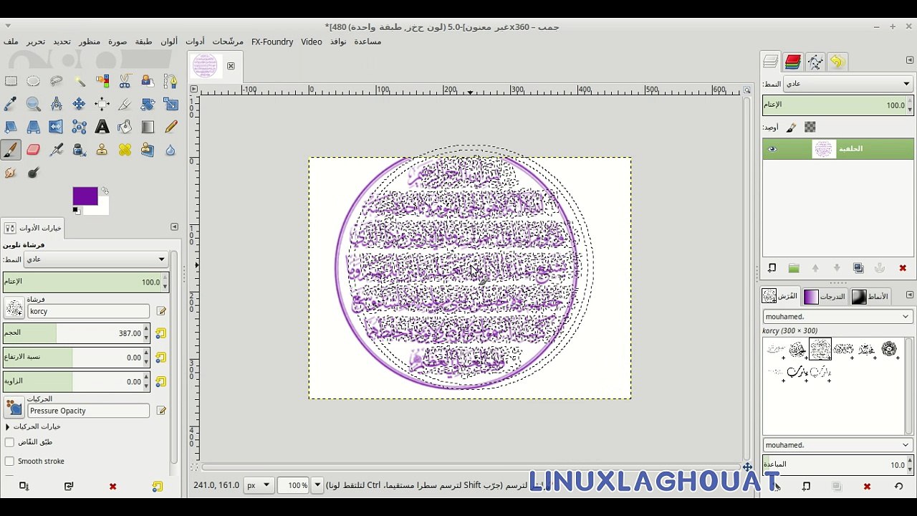Switch to the التدرجات gradients tab

[x=825, y=296]
